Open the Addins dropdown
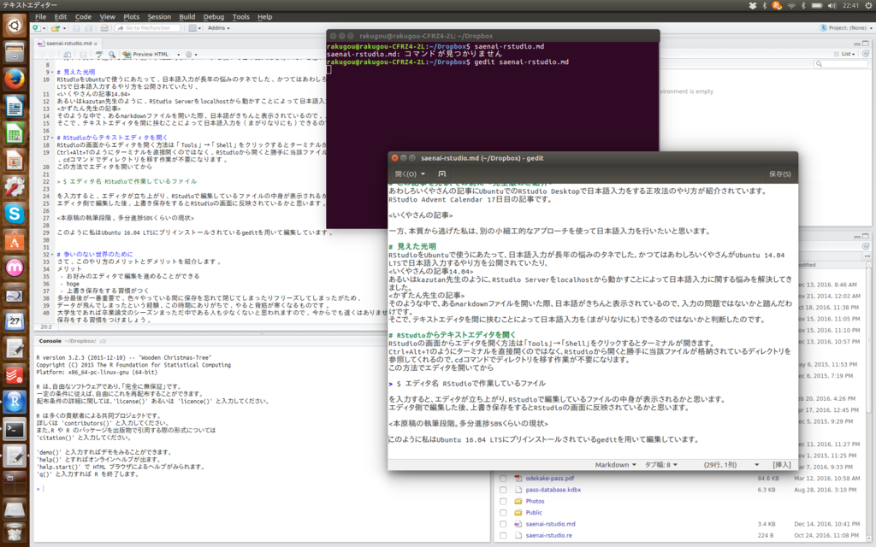Image resolution: width=876 pixels, height=547 pixels. (x=218, y=28)
